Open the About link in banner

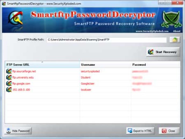[177, 31]
